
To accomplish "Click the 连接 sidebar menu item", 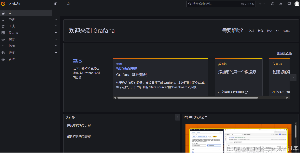I will point(12,53).
